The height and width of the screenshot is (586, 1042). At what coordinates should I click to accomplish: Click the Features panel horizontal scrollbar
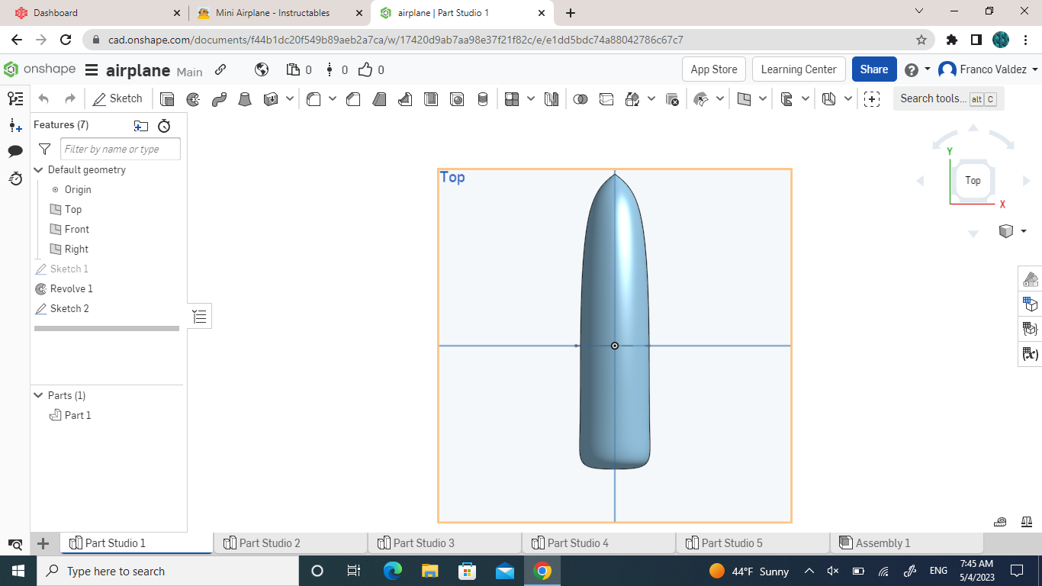pyautogui.click(x=106, y=328)
